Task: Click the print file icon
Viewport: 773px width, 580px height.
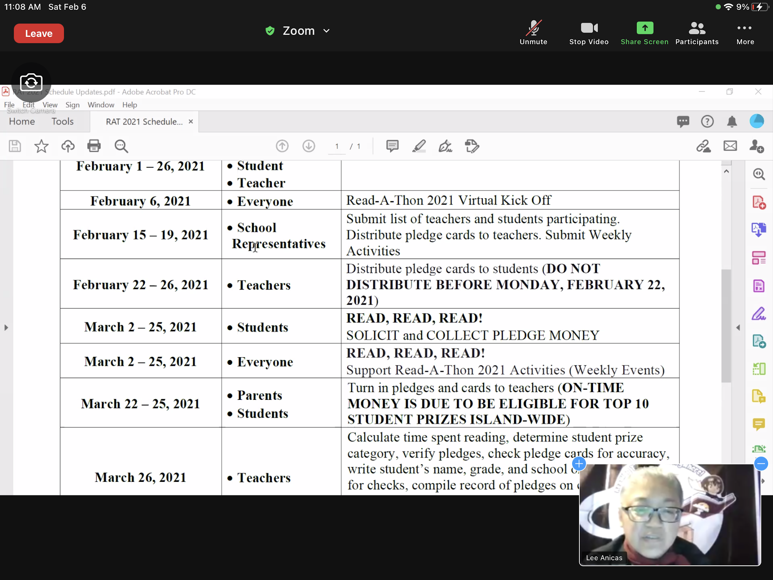Action: pyautogui.click(x=94, y=146)
